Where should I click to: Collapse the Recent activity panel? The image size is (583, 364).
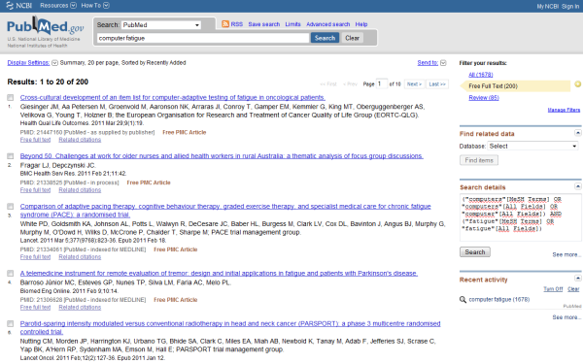[578, 279]
